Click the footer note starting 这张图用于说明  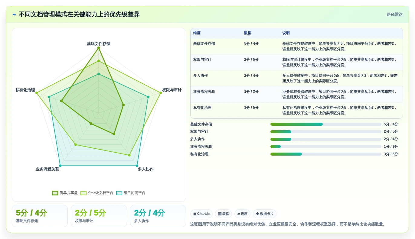pyautogui.click(x=288, y=224)
